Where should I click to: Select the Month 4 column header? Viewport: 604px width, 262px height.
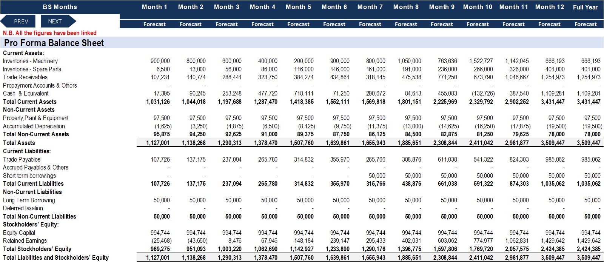(x=262, y=7)
